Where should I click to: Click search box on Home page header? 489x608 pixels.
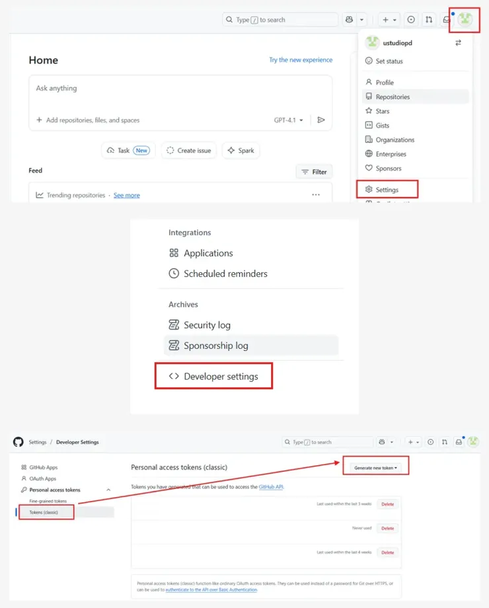coord(280,19)
